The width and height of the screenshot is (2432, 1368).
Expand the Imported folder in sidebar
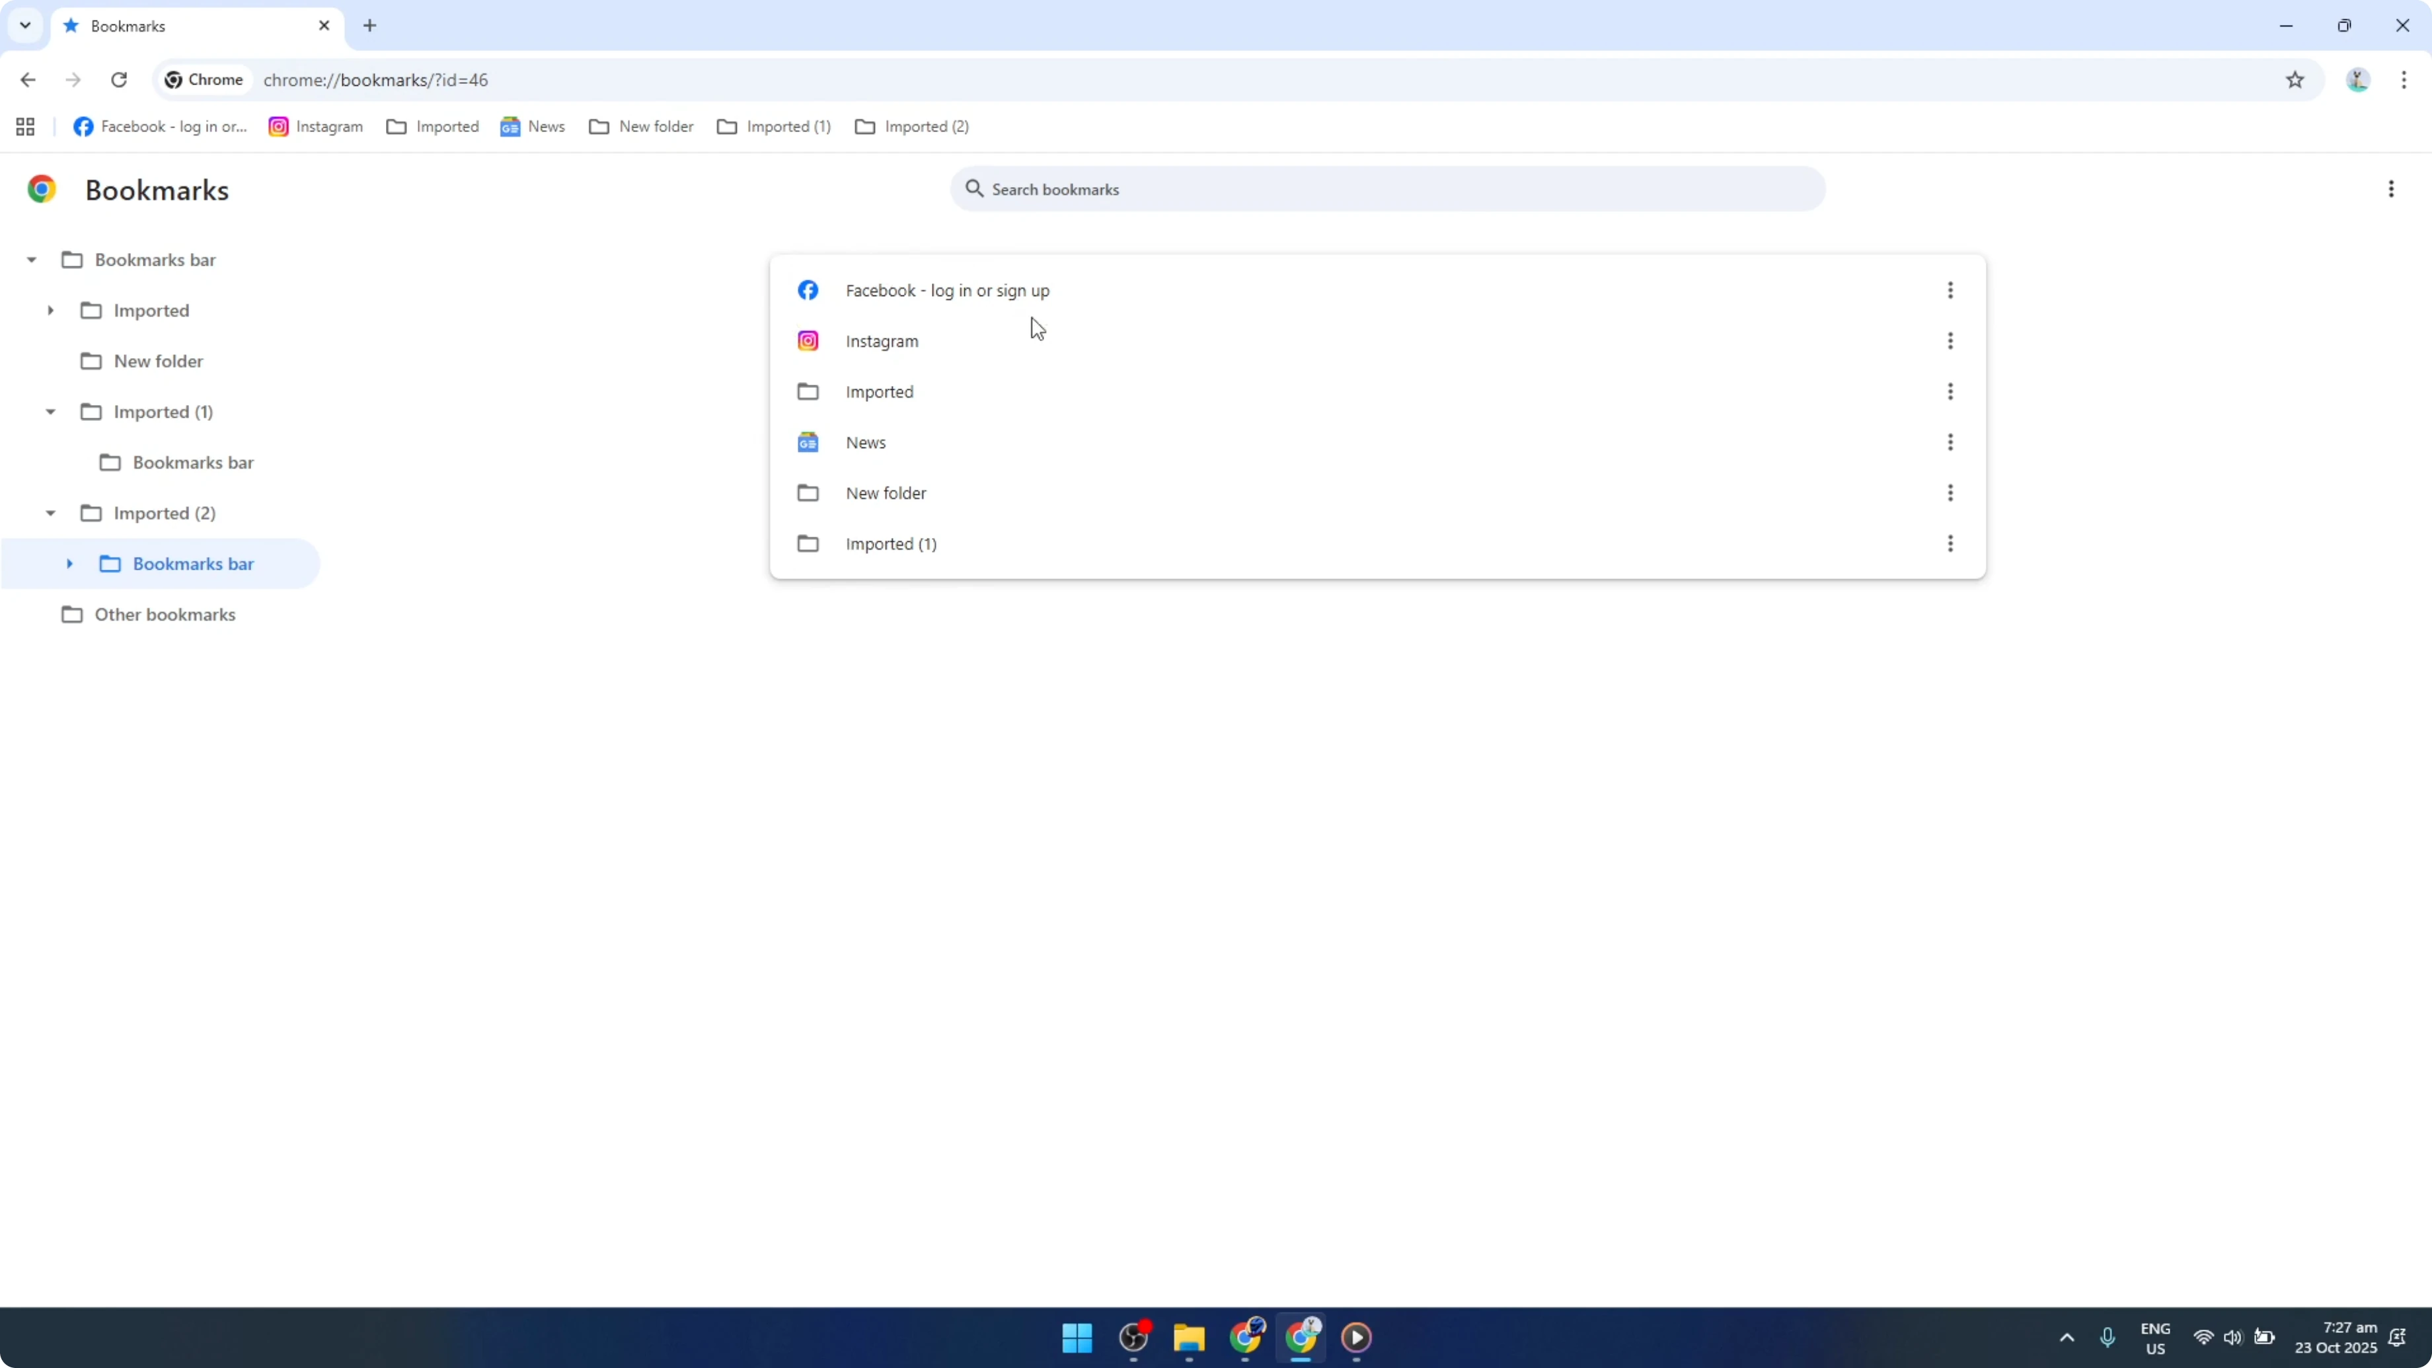(50, 311)
